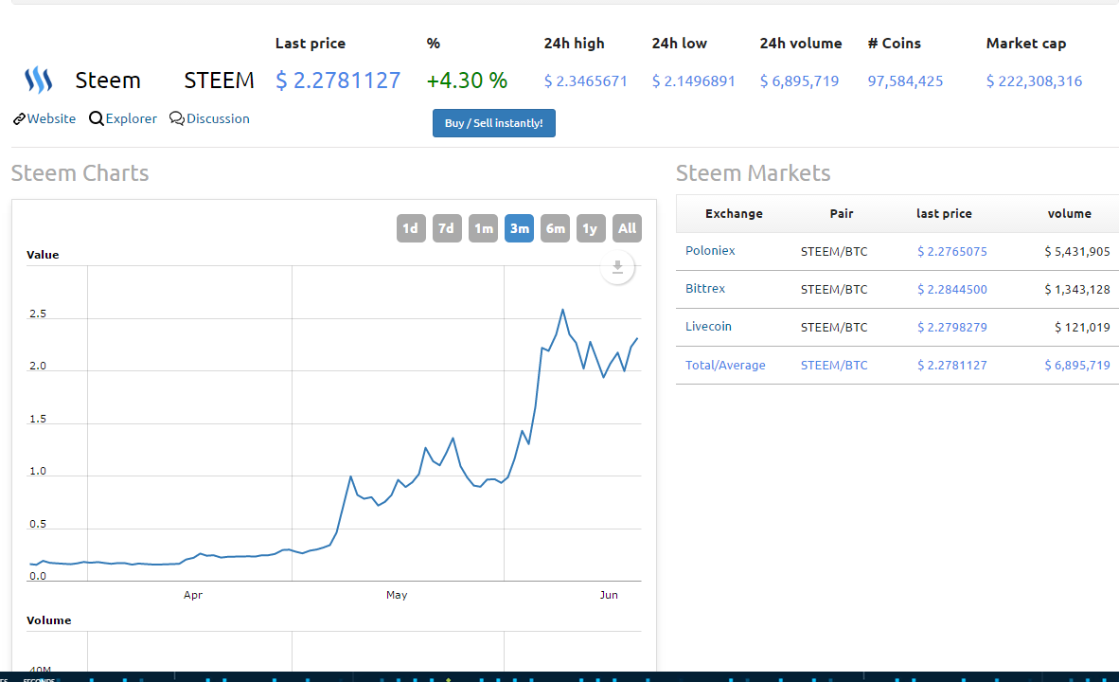Click Poloniex last price $ 2.2765075
This screenshot has width=1119, height=682.
click(952, 251)
